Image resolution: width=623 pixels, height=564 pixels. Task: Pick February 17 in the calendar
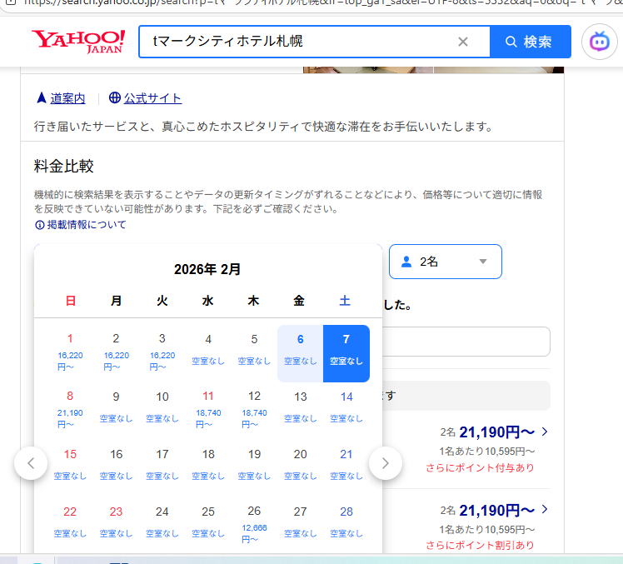[x=162, y=468]
